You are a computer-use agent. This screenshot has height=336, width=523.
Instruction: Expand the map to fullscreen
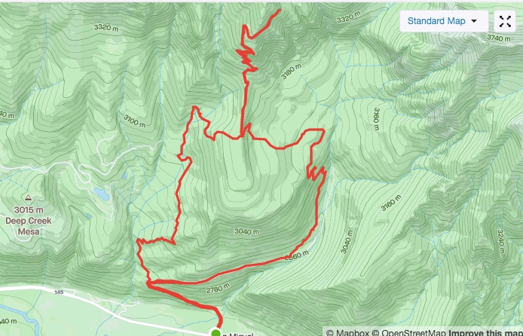505,21
